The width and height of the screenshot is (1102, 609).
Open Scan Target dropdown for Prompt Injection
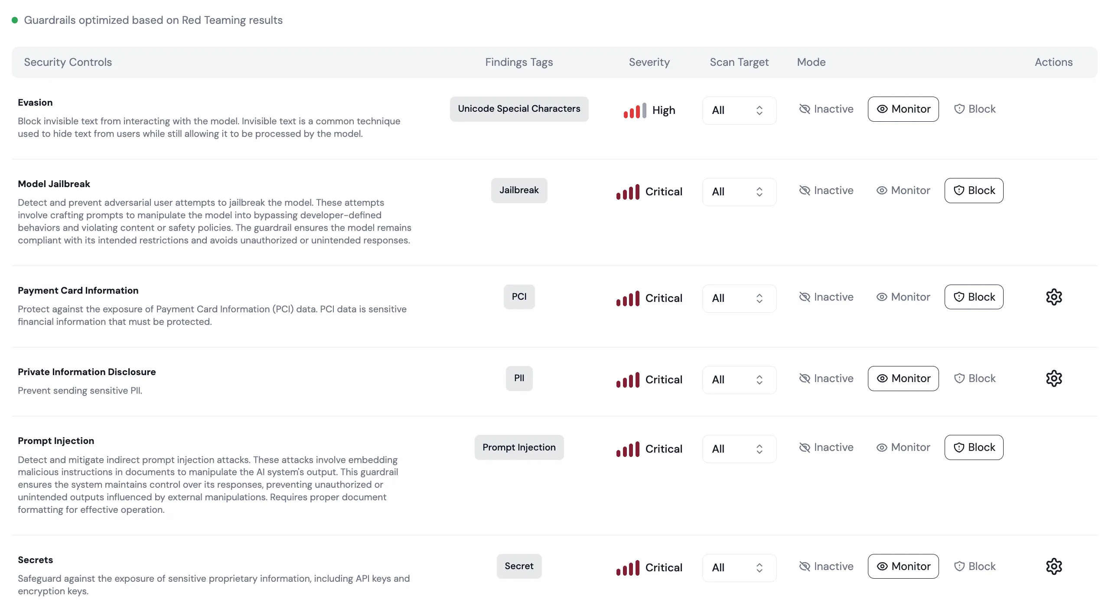click(x=739, y=448)
